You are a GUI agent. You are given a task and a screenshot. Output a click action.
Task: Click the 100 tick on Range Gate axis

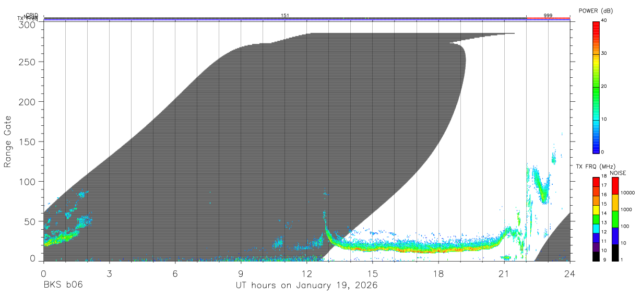pos(28,181)
